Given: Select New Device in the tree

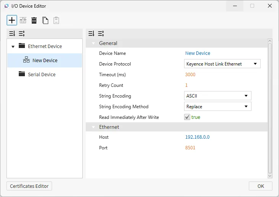Looking at the screenshot, I should coord(45,61).
